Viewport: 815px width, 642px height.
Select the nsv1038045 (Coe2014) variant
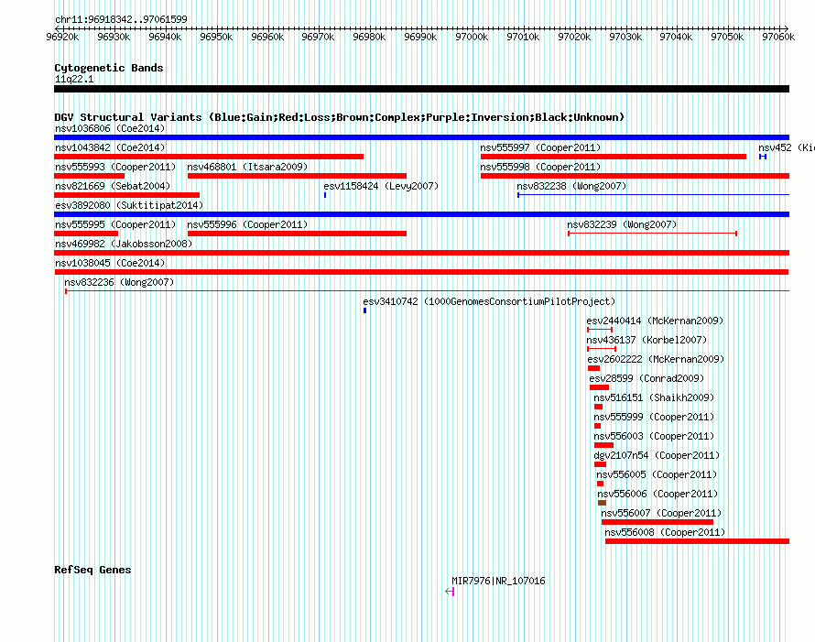[110, 263]
